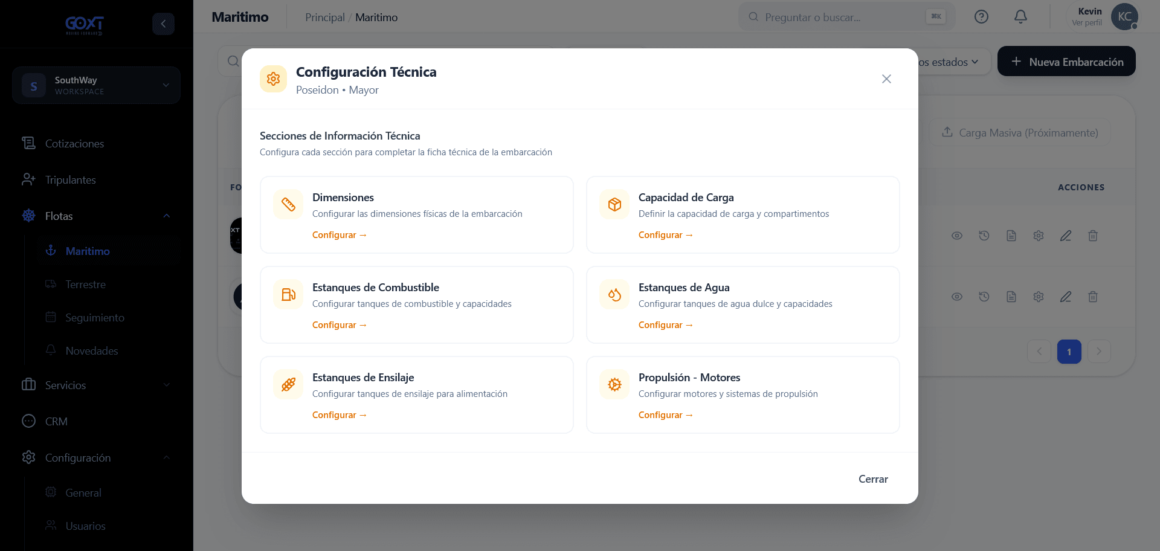Click the Ver perfil text

[1086, 23]
